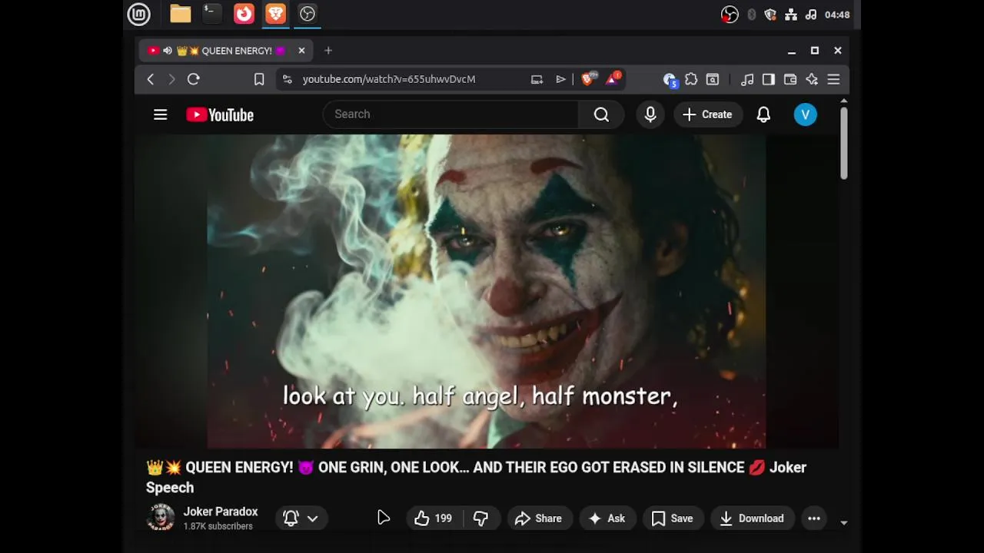Open Brave Rewards triangle icon
This screenshot has width=984, height=553.
[x=613, y=78]
